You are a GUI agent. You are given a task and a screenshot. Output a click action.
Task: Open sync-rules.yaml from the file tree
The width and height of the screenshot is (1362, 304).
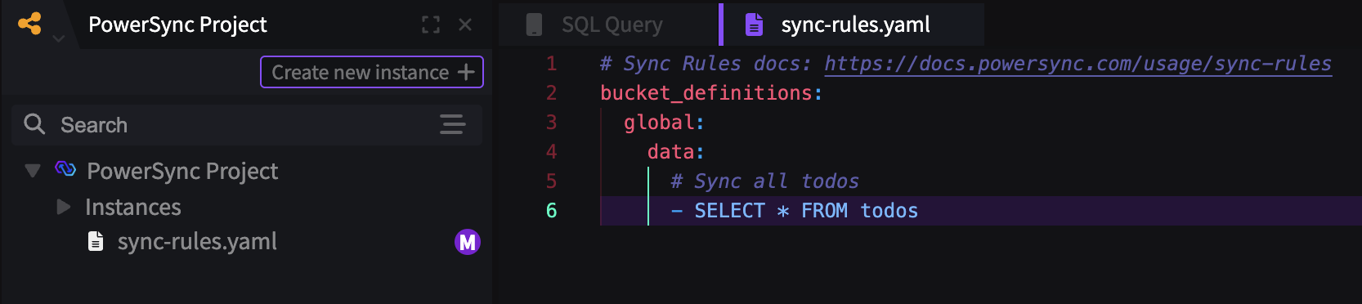(x=197, y=241)
